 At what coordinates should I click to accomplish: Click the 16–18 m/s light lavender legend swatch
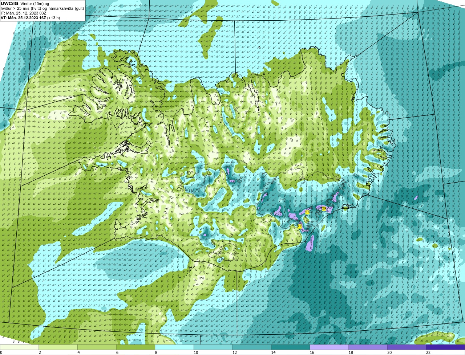329,347
